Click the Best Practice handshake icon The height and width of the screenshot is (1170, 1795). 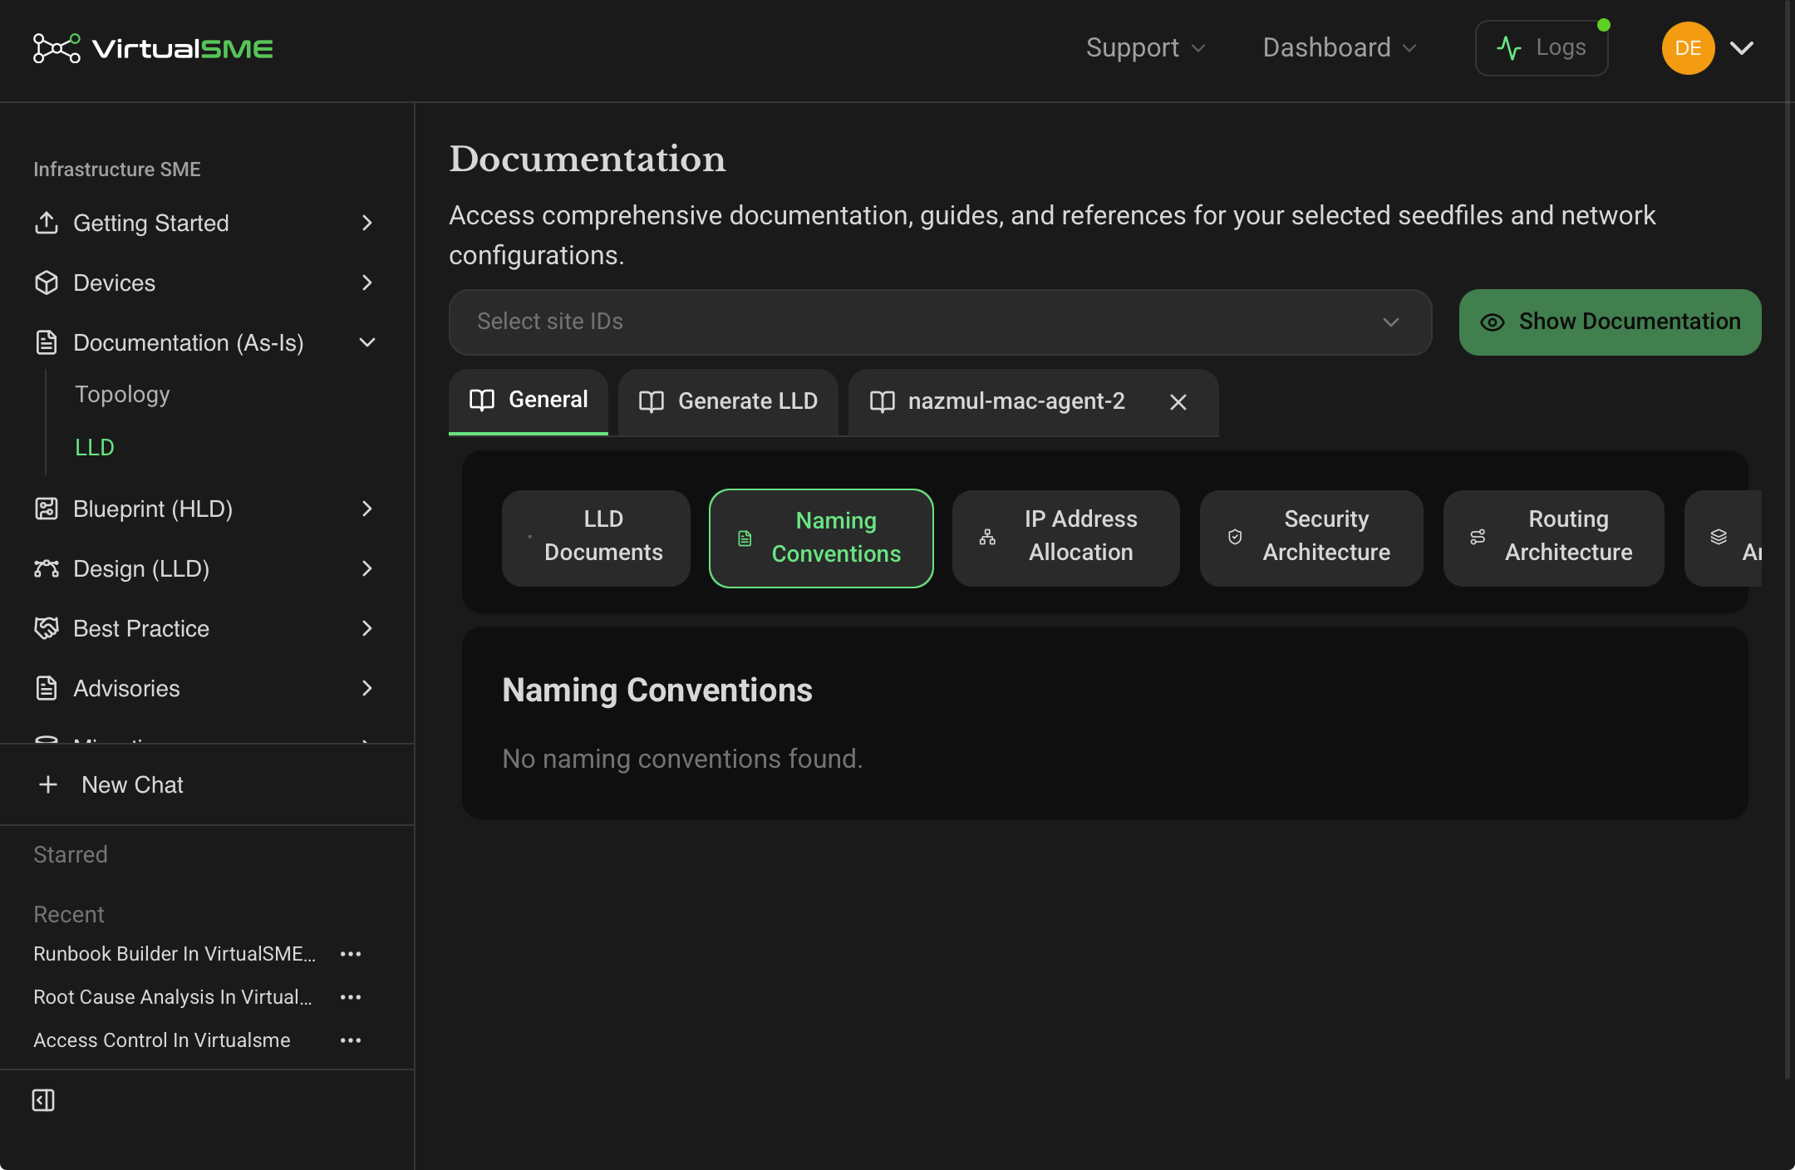click(47, 628)
